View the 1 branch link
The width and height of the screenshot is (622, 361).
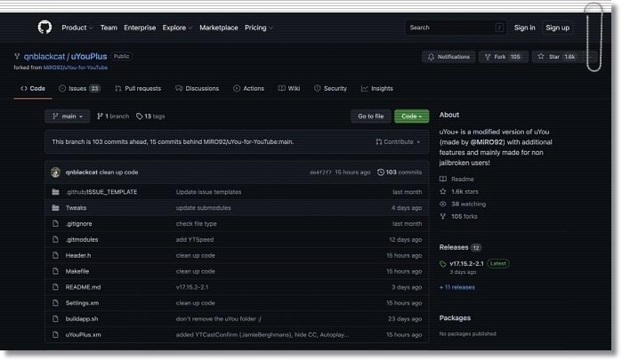coord(113,116)
